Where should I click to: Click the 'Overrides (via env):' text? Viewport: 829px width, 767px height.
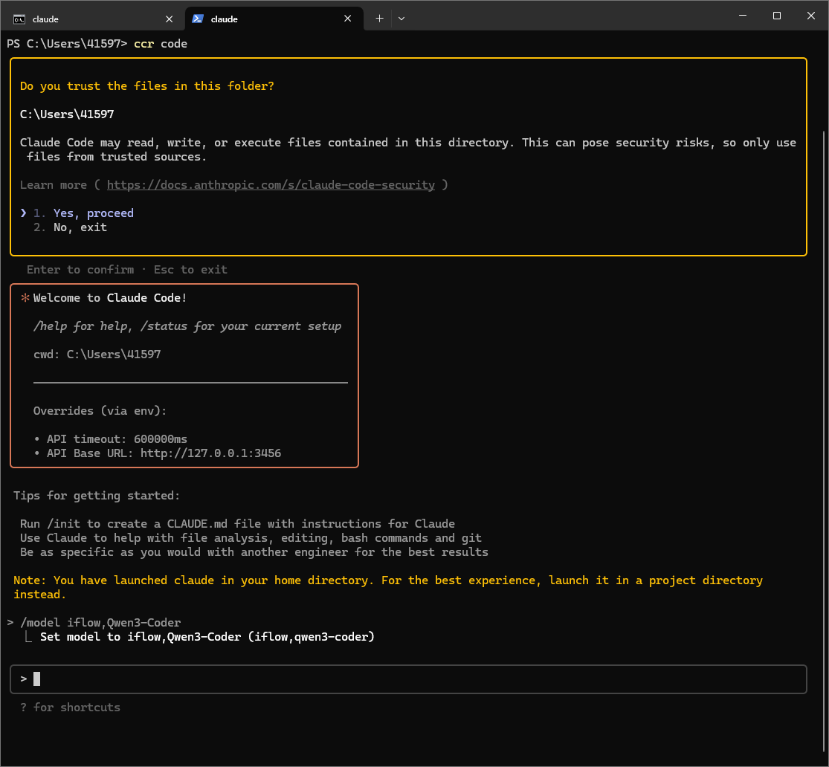(100, 411)
